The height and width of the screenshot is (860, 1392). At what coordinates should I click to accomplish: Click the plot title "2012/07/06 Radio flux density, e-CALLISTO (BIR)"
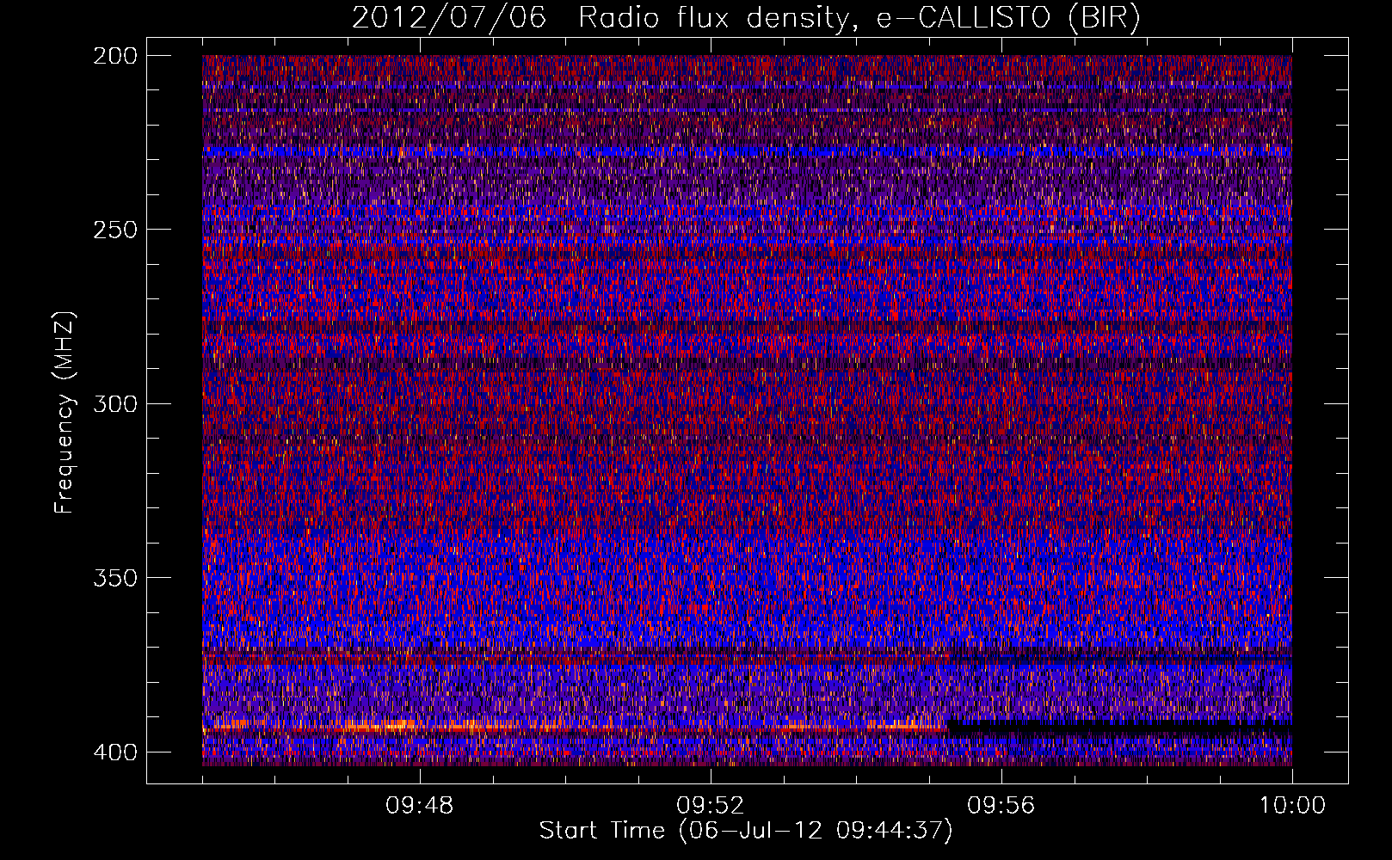click(746, 18)
